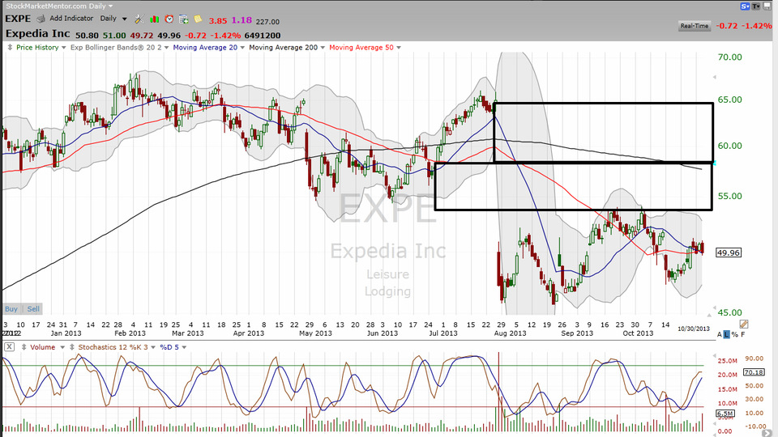Click the Add Indicator button
Image resolution: width=778 pixels, height=437 pixels.
(71, 19)
